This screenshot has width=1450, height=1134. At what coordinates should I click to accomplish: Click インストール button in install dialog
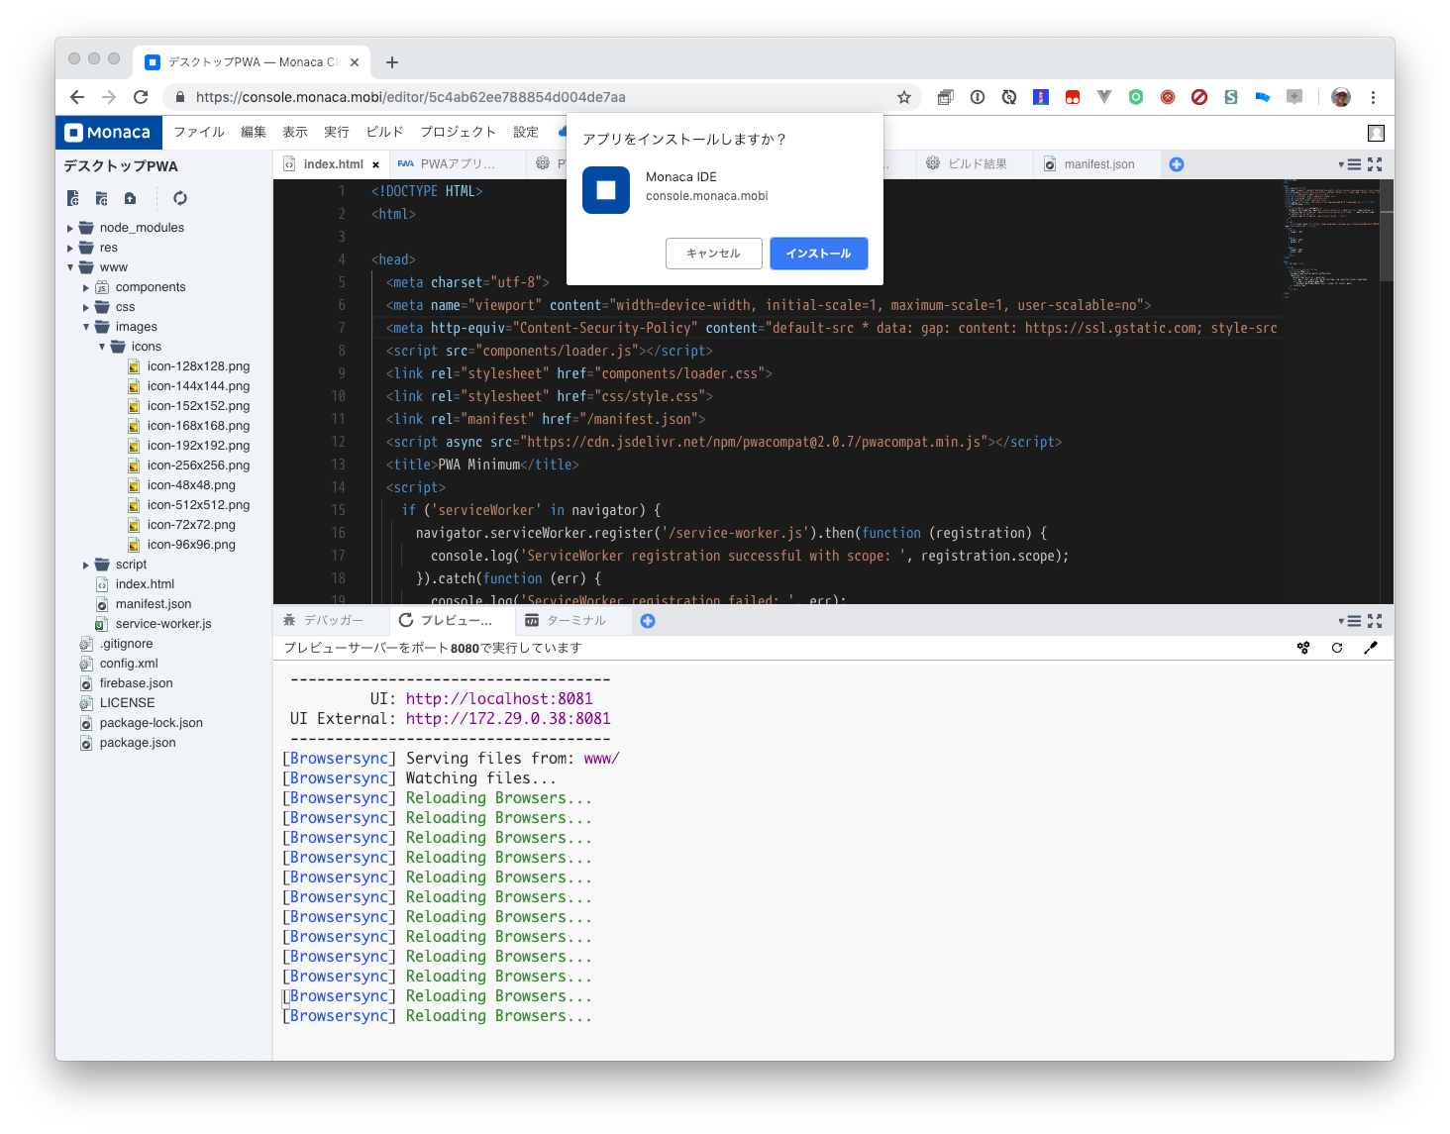[x=818, y=254]
